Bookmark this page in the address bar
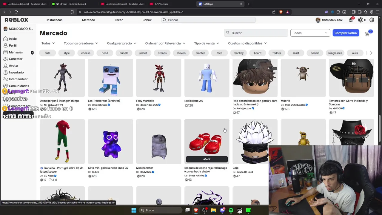This screenshot has width=382, height=215. coord(72,12)
